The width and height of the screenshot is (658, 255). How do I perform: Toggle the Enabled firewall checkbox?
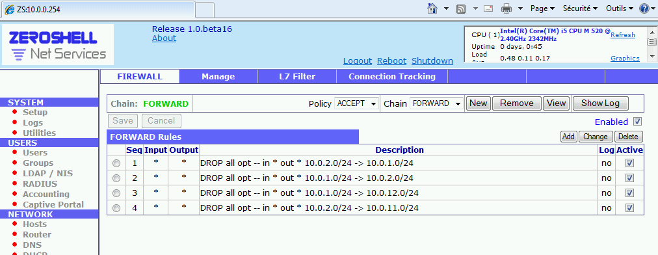click(x=637, y=122)
